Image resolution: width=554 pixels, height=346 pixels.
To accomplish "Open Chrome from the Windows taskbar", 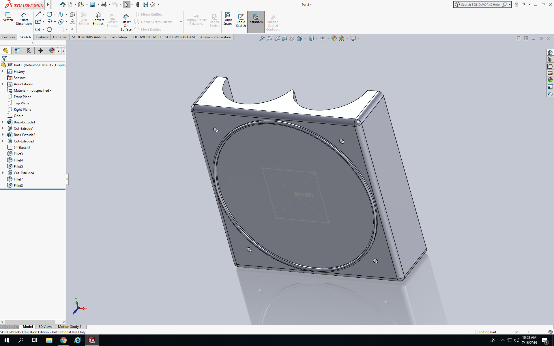I will coord(63,341).
